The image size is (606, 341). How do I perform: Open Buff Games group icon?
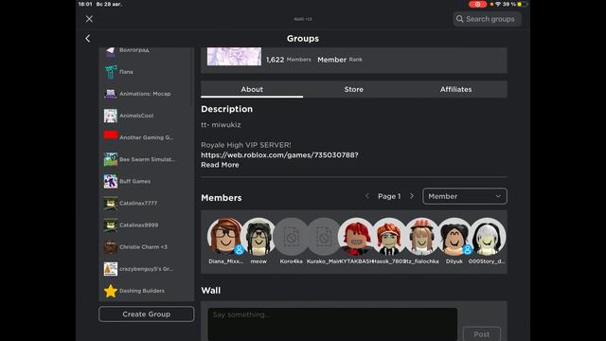pos(111,181)
